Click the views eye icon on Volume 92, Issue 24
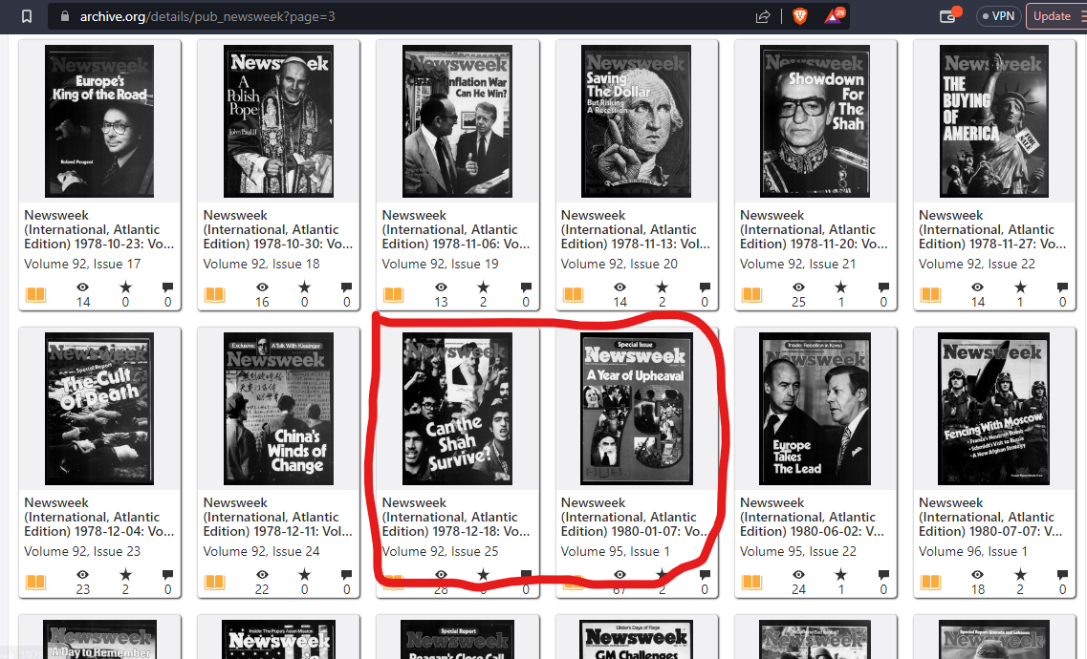Screen dimensions: 1087x659 [x=262, y=574]
